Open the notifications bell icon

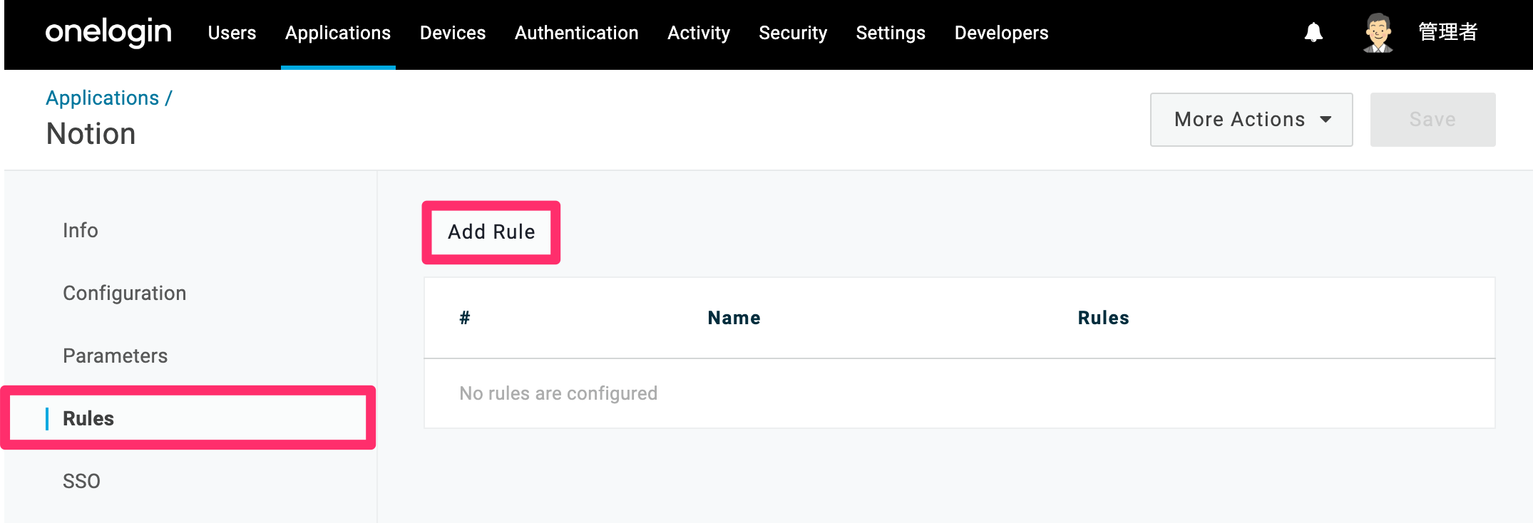[x=1313, y=33]
